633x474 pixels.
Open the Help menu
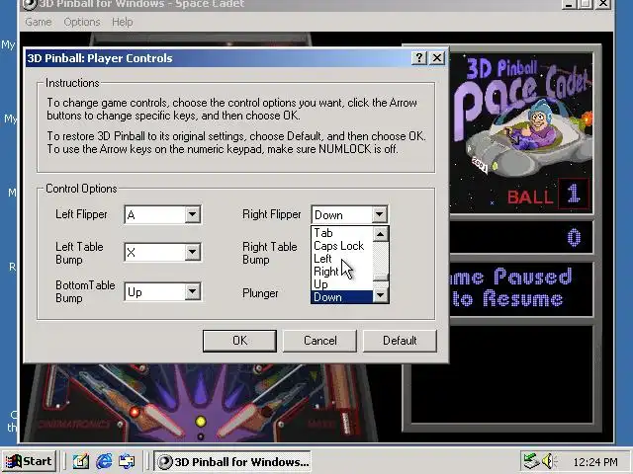[x=123, y=22]
